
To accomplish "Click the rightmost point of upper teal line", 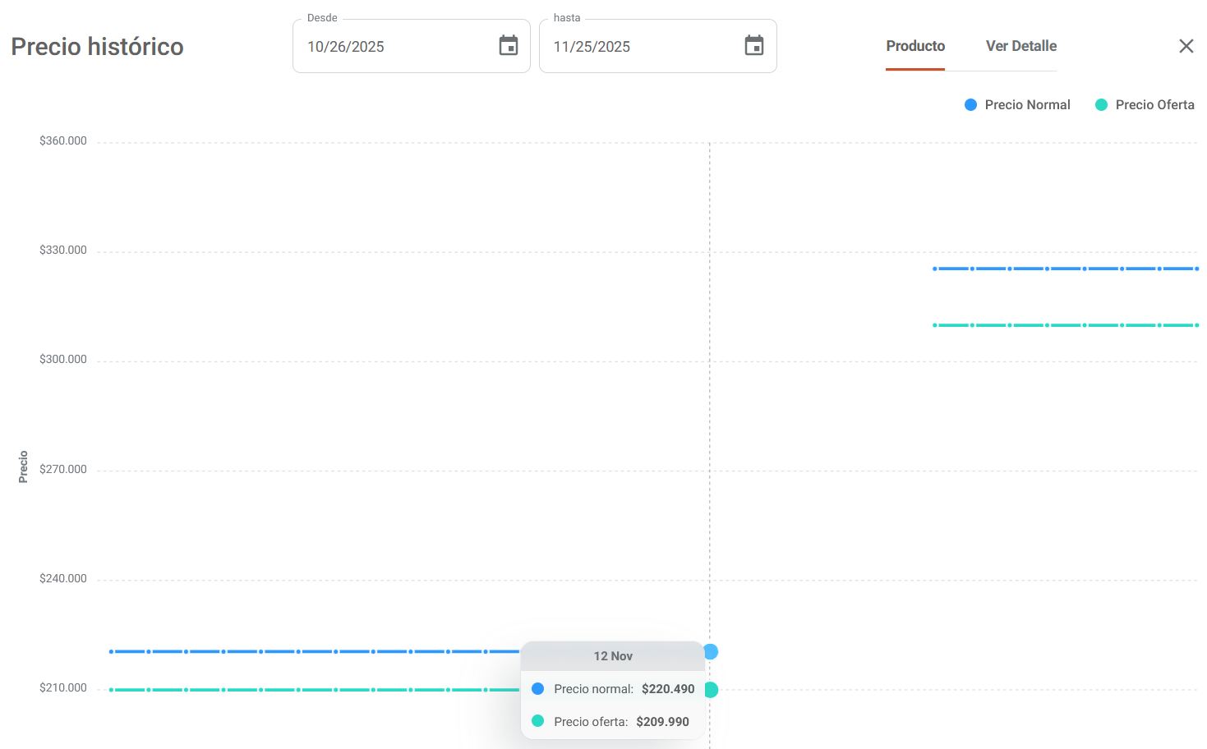I will tap(1196, 325).
